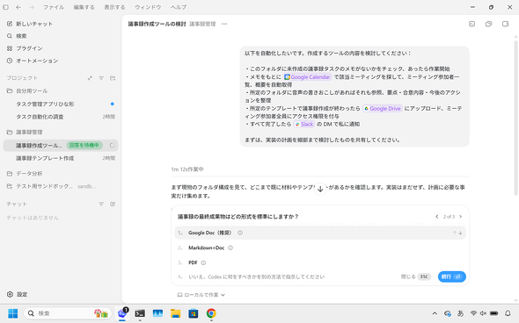Viewport: 519px width, 323px height.
Task: Click the blue 続行 button
Action: [452, 276]
